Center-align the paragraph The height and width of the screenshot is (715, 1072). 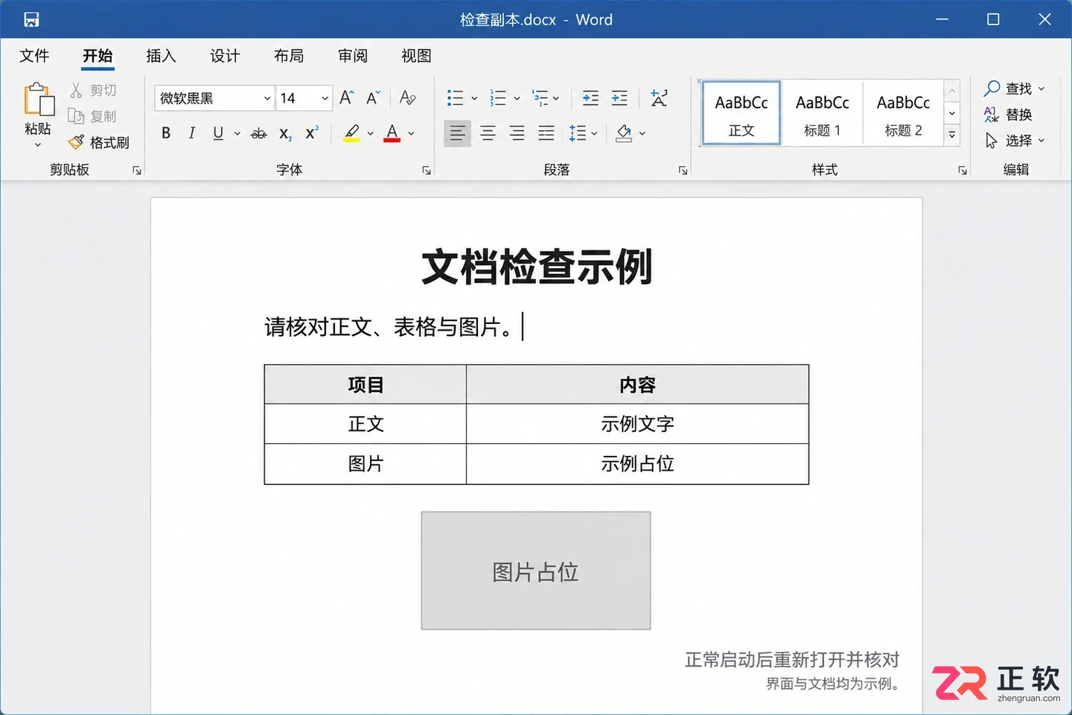488,133
